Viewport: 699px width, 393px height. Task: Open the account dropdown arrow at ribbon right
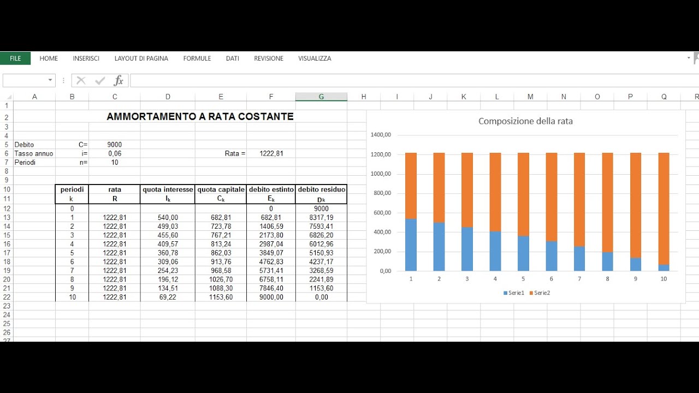click(689, 57)
